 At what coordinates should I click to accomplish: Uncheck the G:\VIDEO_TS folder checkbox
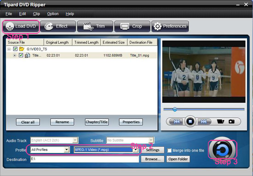coord(15,49)
